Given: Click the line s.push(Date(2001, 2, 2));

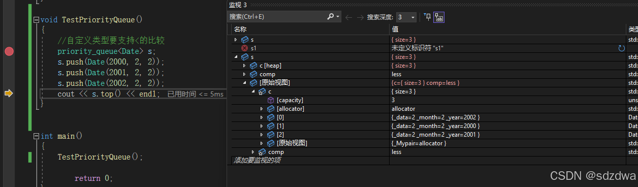Looking at the screenshot, I should tap(111, 73).
